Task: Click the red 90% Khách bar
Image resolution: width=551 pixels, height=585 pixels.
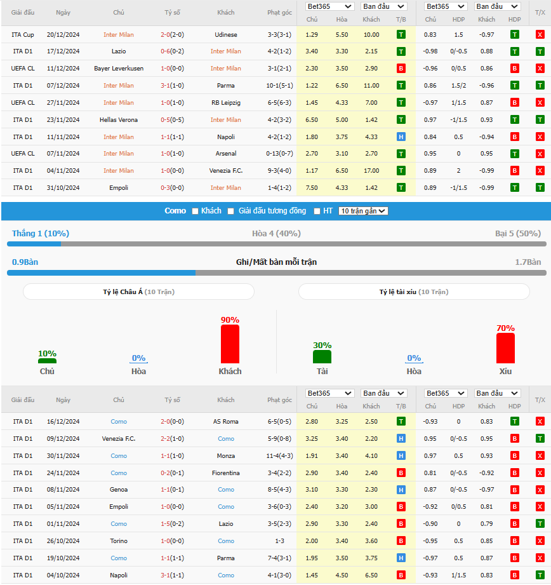Action: (x=230, y=344)
